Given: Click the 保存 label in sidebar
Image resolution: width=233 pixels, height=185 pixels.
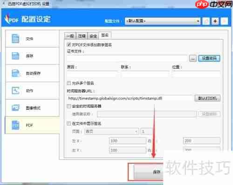Looking at the screenshot, I should (29, 56).
